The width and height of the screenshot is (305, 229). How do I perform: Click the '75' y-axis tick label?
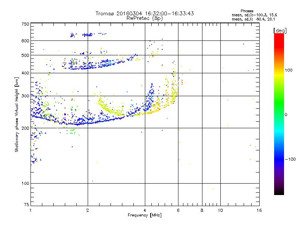pyautogui.click(x=27, y=205)
